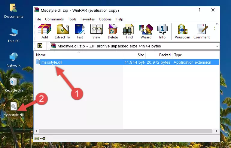Click the 41,944 bytes size cell
The image size is (231, 148).
pyautogui.click(x=134, y=62)
